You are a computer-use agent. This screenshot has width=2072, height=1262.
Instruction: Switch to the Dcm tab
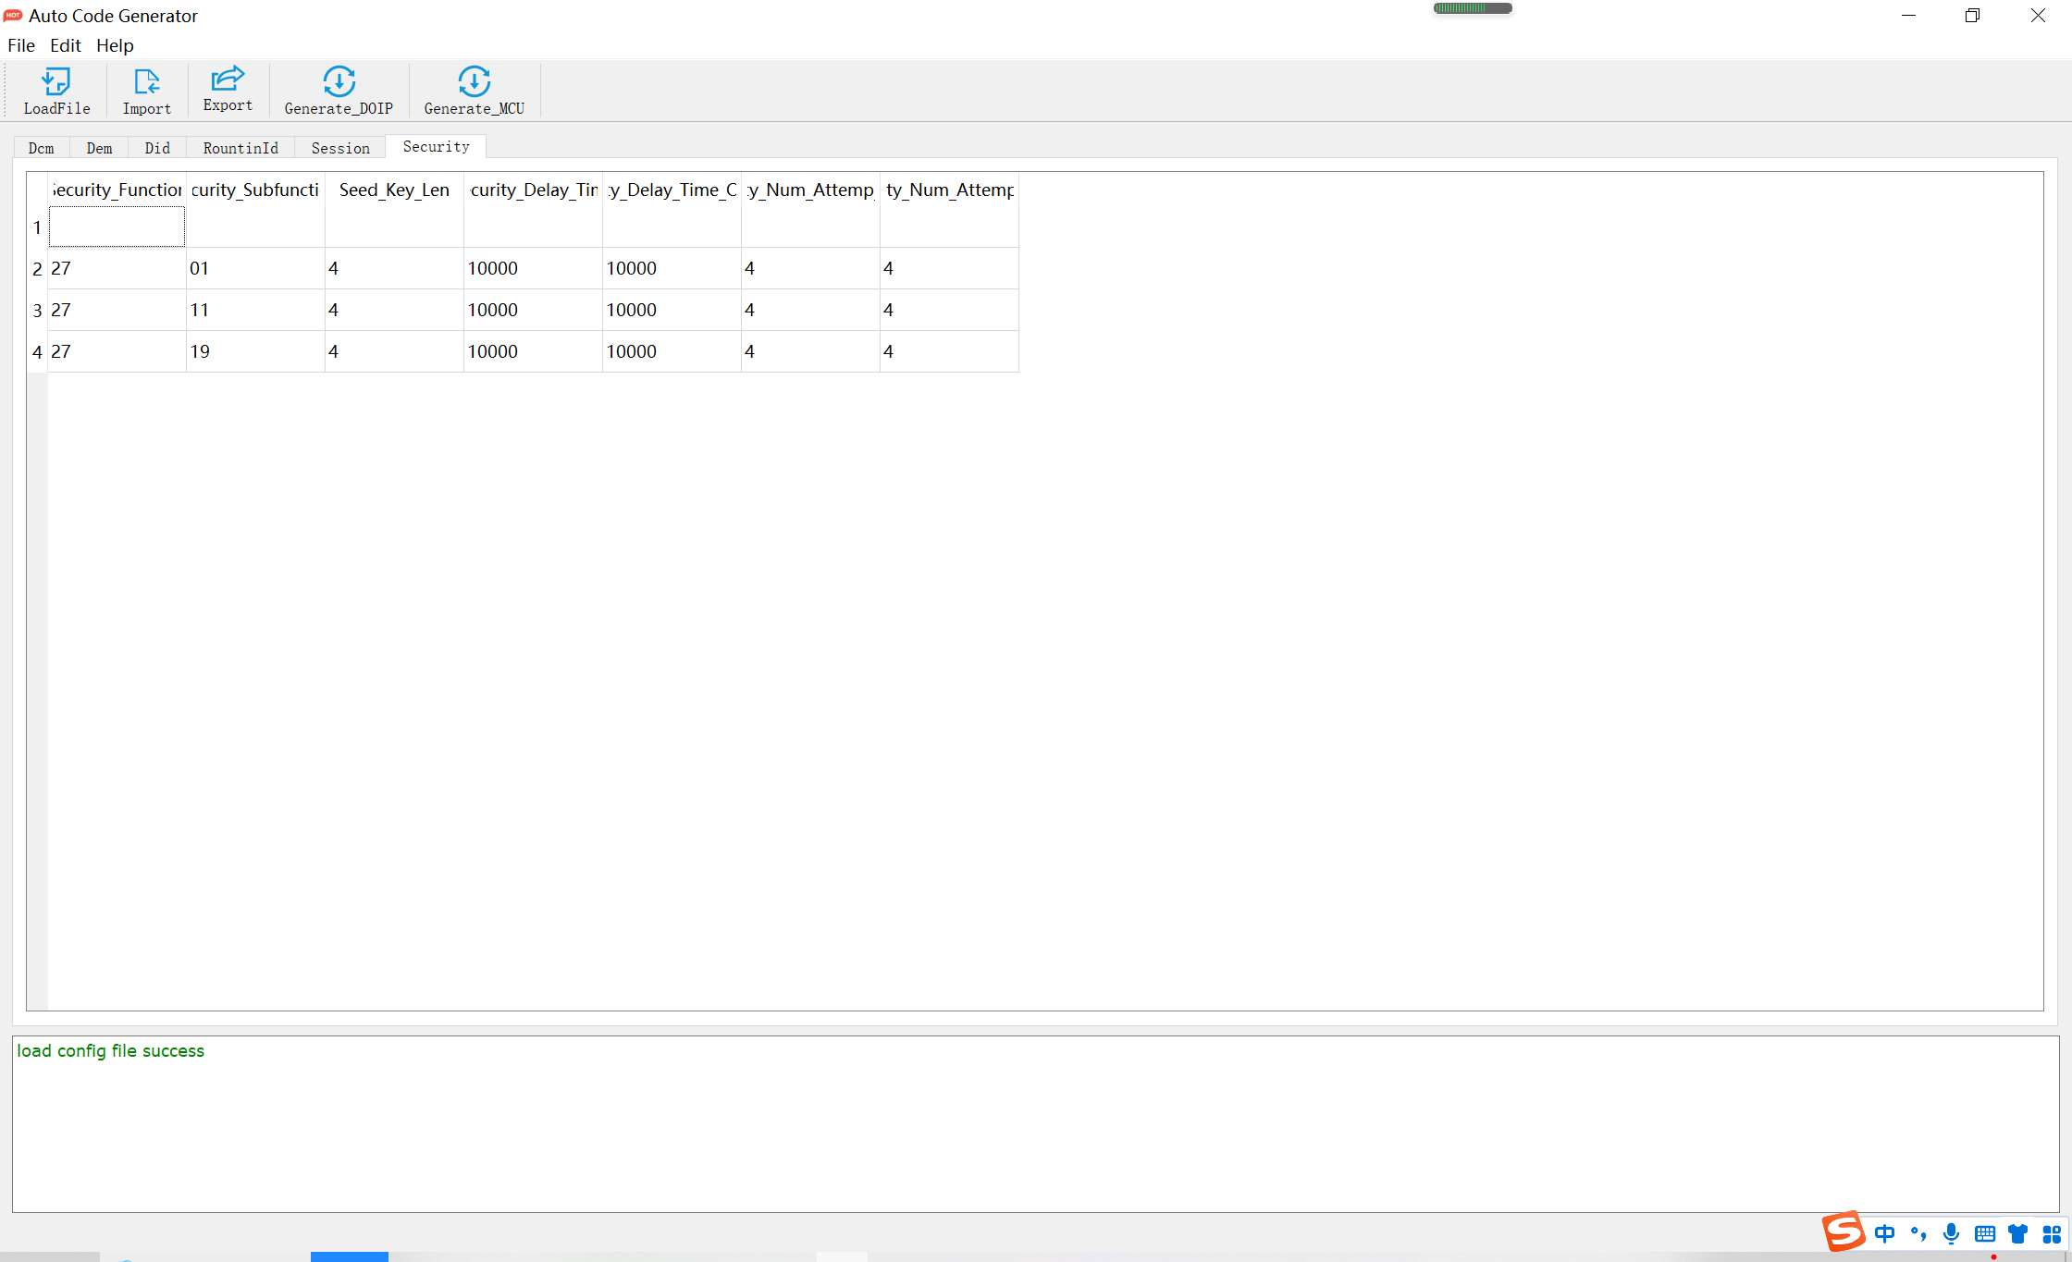tap(42, 148)
